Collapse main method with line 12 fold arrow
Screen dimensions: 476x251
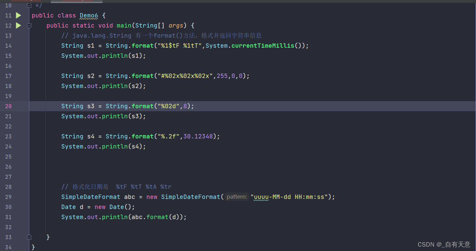[29, 25]
